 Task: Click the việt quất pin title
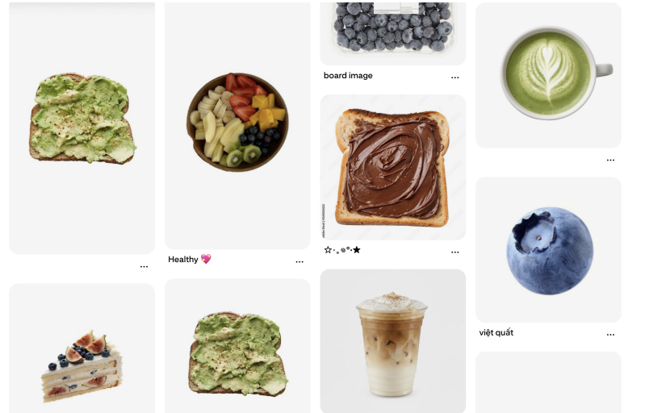(496, 333)
